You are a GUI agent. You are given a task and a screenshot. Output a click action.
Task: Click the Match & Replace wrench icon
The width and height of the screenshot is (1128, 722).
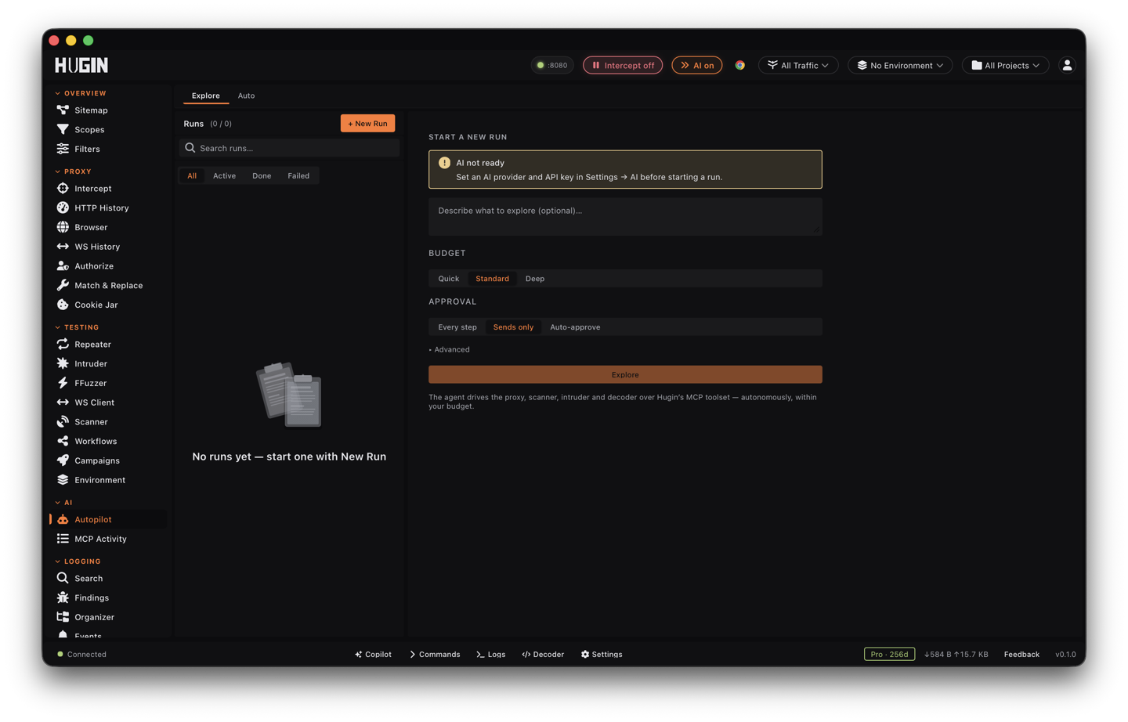(x=63, y=285)
